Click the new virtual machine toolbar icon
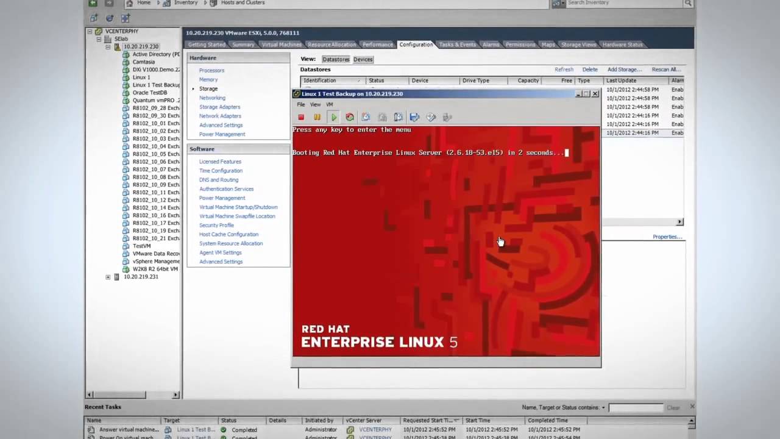 [x=94, y=18]
